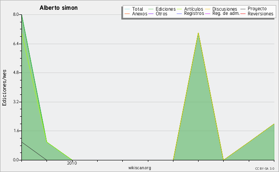Click the Artículos legend label

(x=193, y=9)
